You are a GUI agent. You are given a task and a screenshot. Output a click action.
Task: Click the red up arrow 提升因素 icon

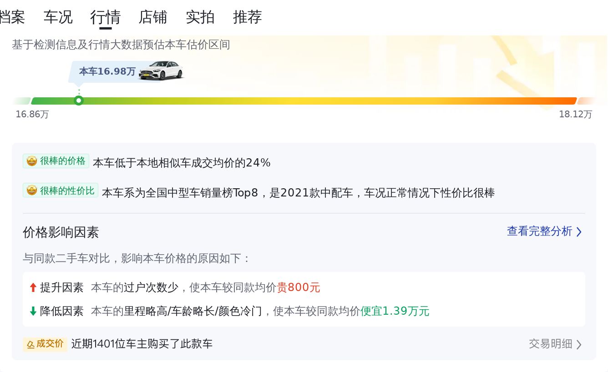pos(33,287)
